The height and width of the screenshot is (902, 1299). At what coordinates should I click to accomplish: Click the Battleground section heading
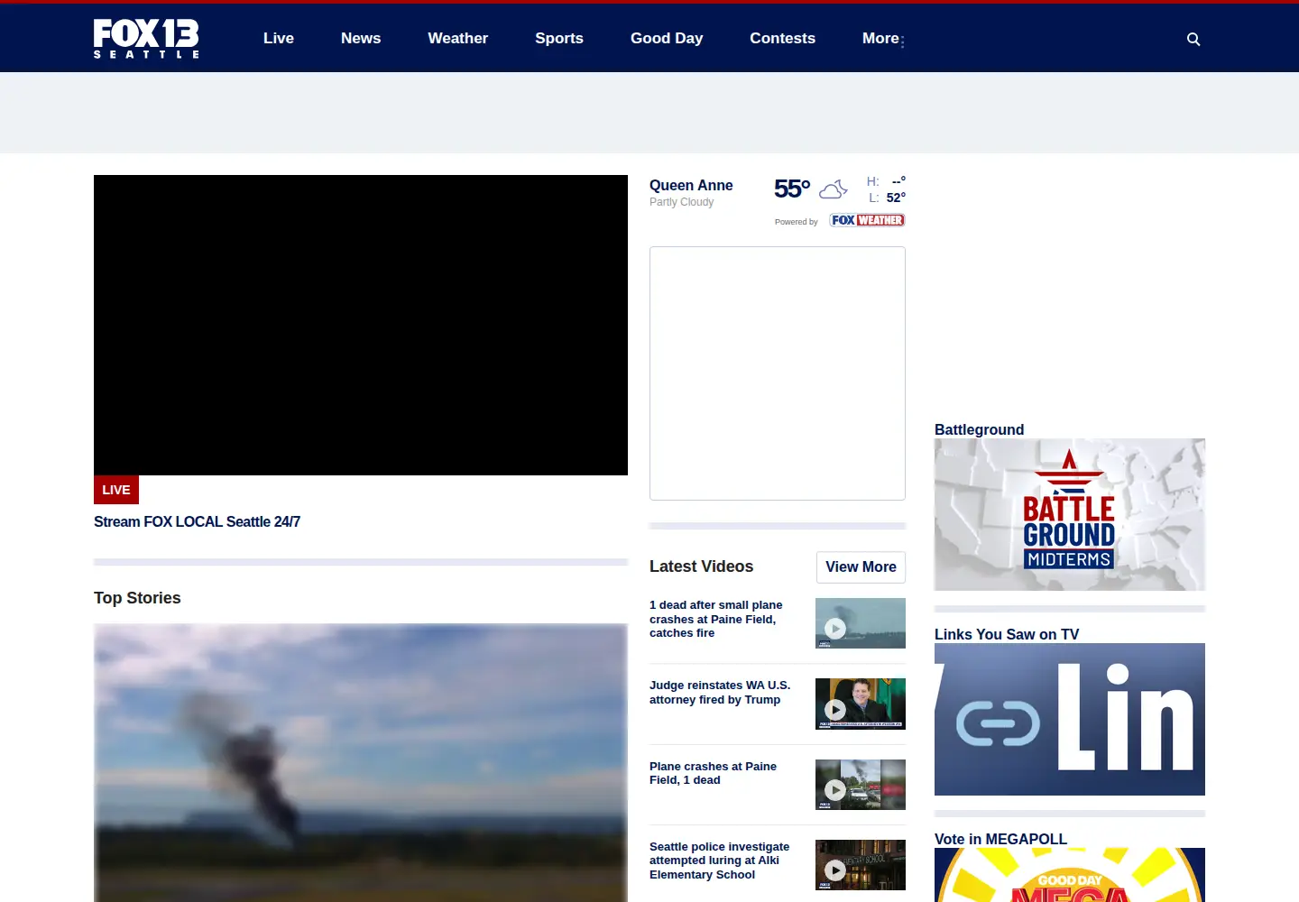point(979,429)
